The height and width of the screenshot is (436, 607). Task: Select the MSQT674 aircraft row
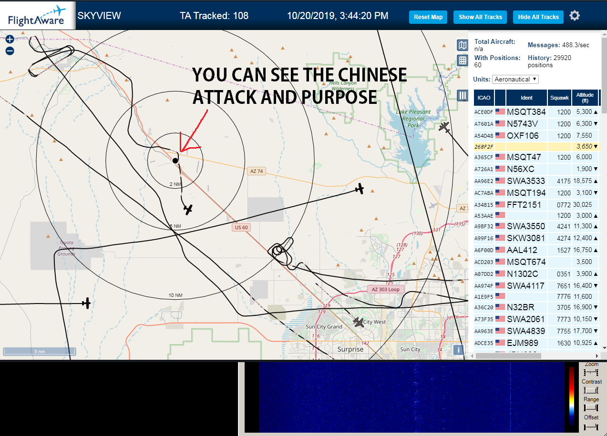(536, 262)
